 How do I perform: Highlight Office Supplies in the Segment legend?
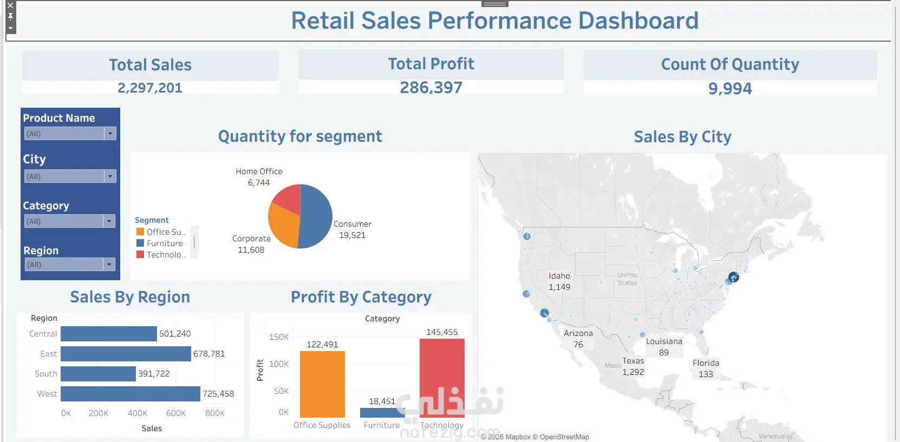click(x=161, y=232)
